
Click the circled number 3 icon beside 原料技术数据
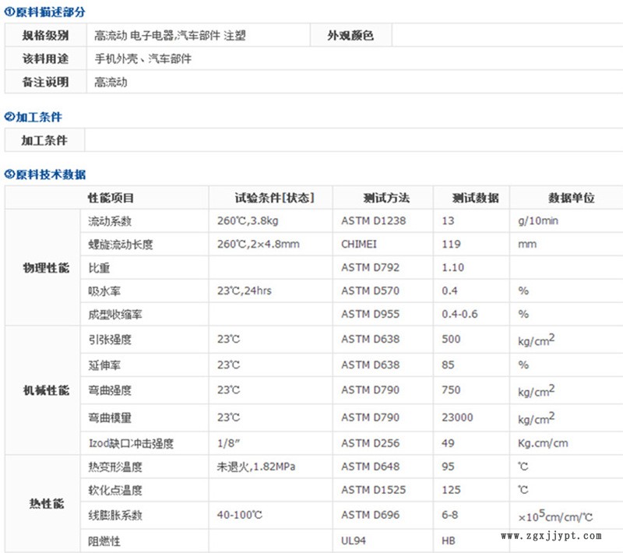click(9, 174)
